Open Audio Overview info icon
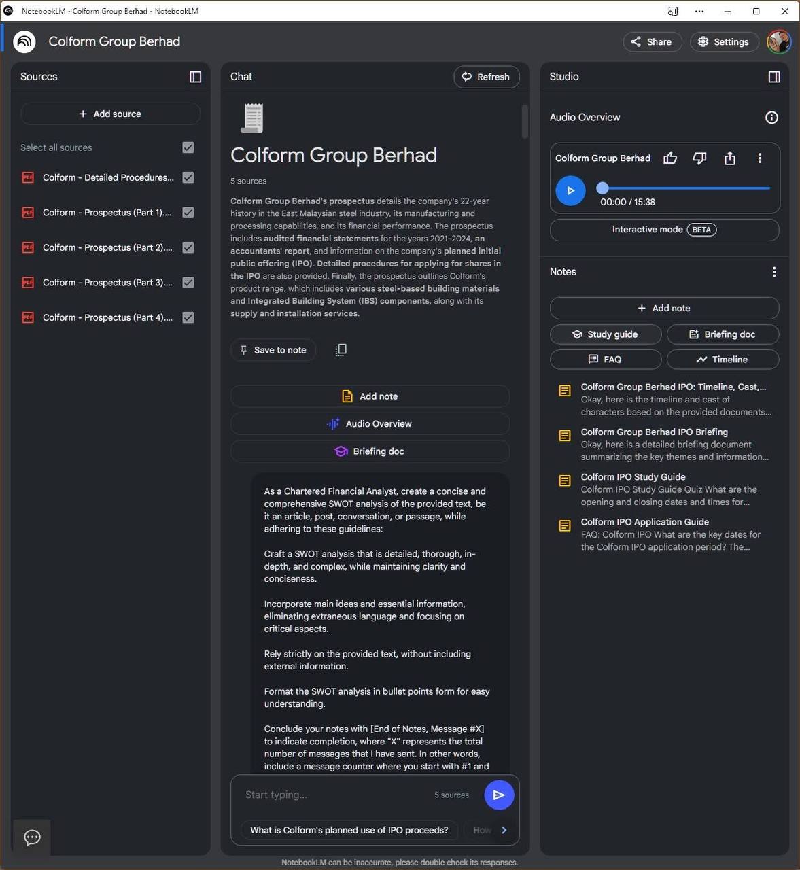The image size is (800, 870). pyautogui.click(x=771, y=118)
